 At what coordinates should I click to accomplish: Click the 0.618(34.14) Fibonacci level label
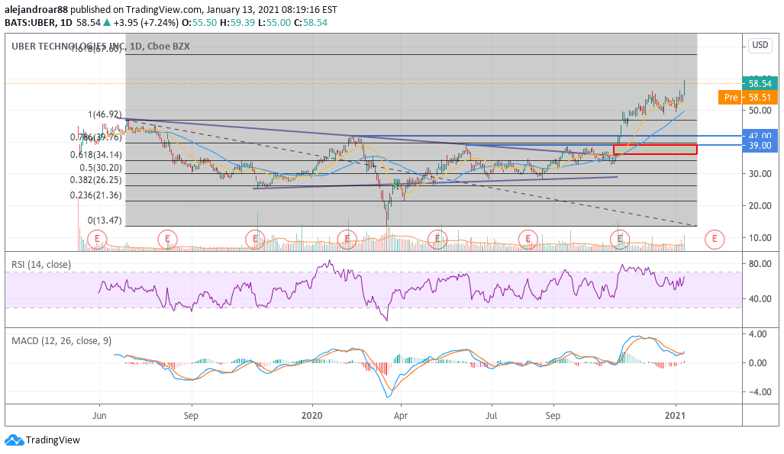tap(96, 155)
